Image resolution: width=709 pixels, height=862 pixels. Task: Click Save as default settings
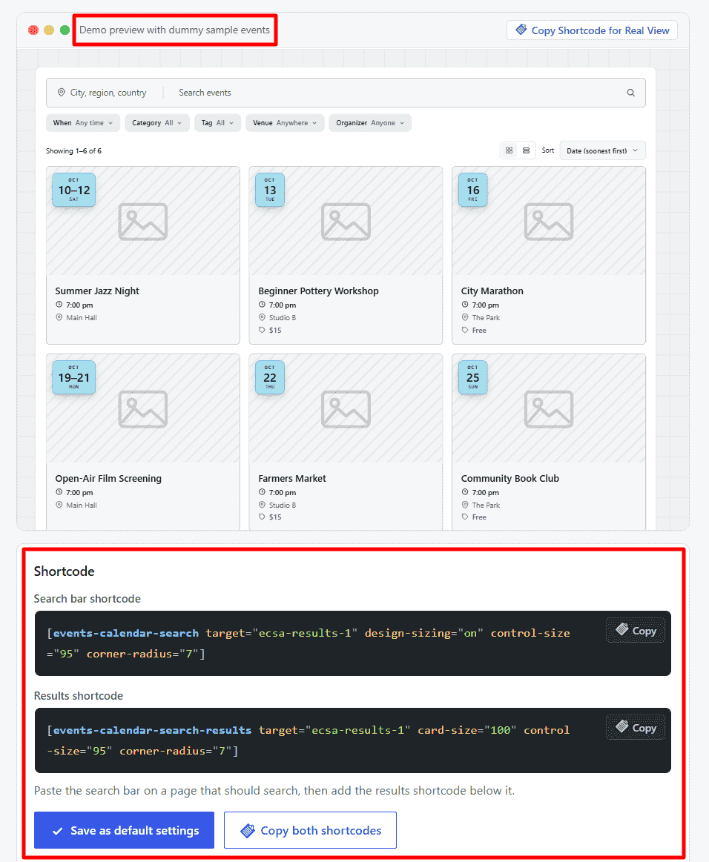pyautogui.click(x=125, y=830)
